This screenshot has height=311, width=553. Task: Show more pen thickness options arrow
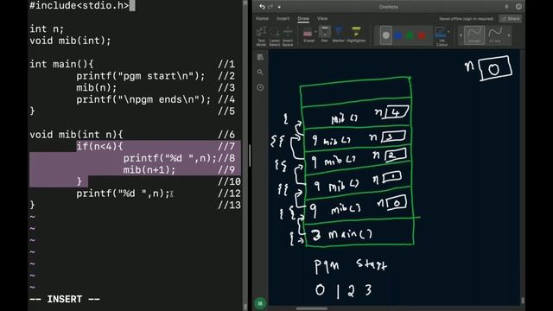(x=509, y=35)
